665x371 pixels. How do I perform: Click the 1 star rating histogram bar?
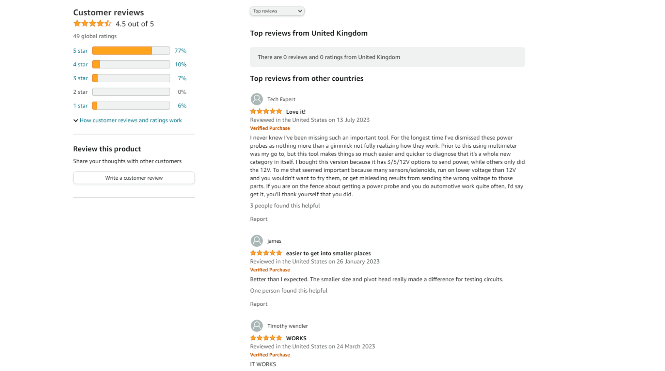pyautogui.click(x=131, y=106)
